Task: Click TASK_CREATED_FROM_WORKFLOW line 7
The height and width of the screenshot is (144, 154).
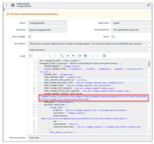Action: point(66,80)
